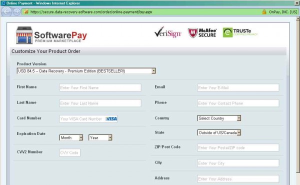This screenshot has width=300, height=185.
Task: Open the expiration Month dropdown
Action: (x=71, y=137)
